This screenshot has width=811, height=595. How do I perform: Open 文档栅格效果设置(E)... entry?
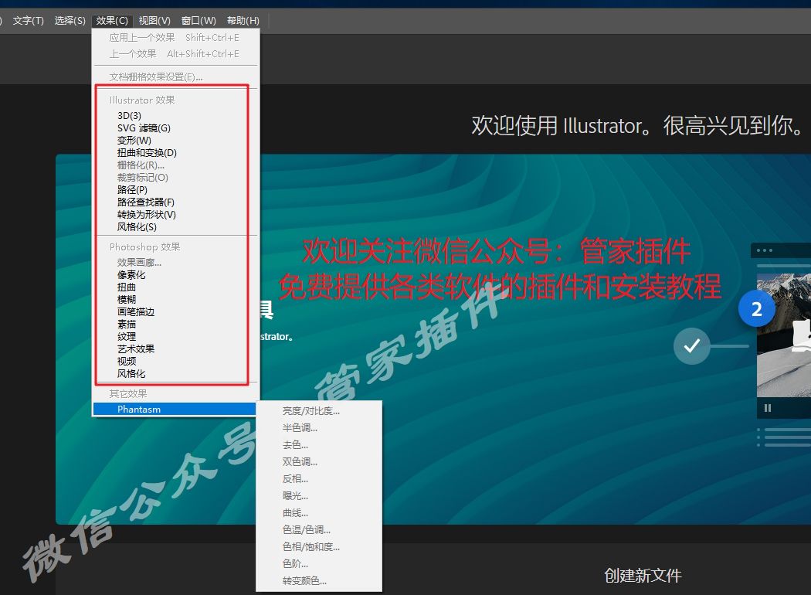[x=175, y=77]
